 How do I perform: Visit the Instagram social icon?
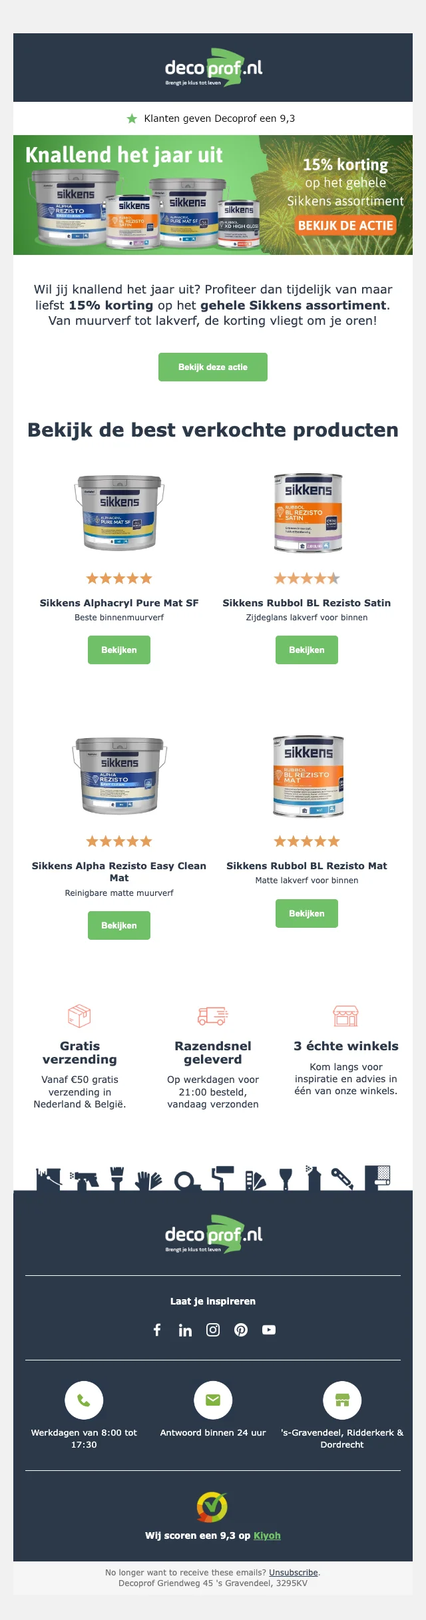tap(213, 1330)
